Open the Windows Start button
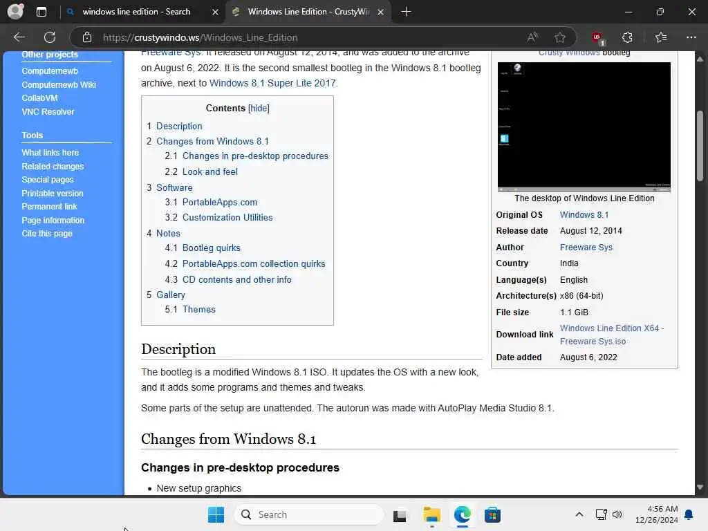Image resolution: width=708 pixels, height=531 pixels. pos(216,514)
